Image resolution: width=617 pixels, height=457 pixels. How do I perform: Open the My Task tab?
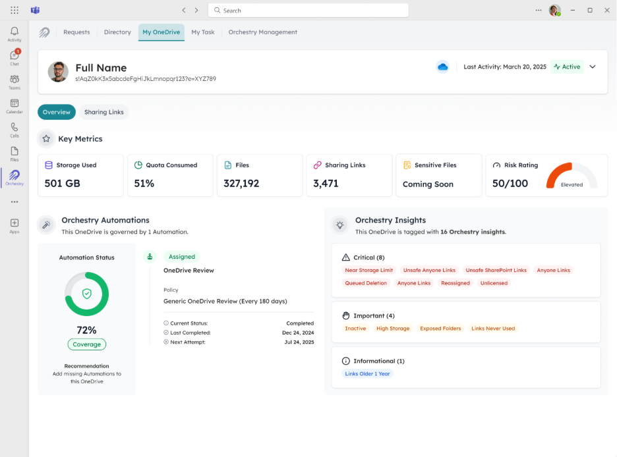coord(203,32)
